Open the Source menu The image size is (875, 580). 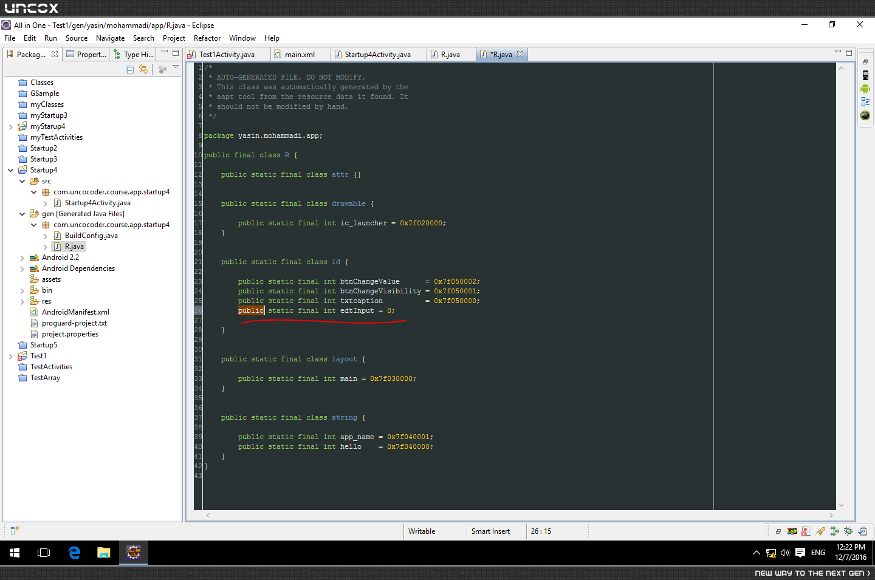tap(77, 38)
